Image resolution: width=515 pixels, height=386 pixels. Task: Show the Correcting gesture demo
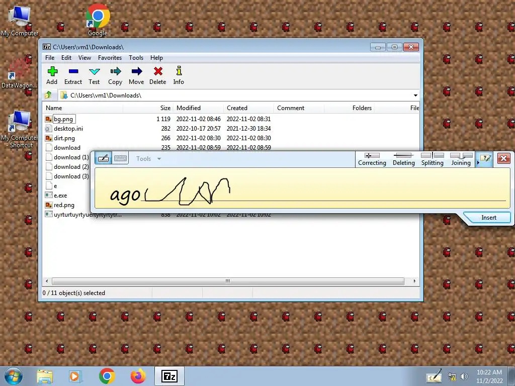(x=372, y=159)
